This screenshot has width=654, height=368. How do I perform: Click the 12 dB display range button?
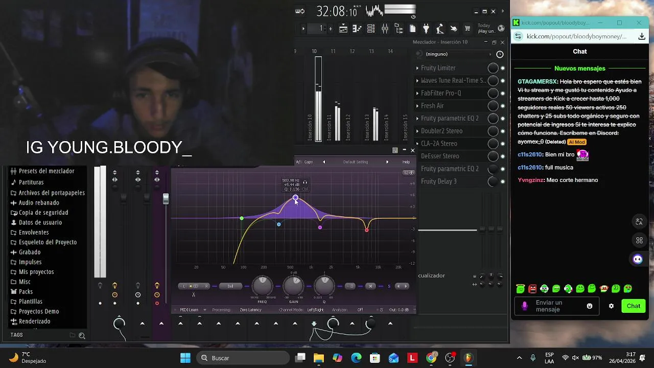coord(409,173)
